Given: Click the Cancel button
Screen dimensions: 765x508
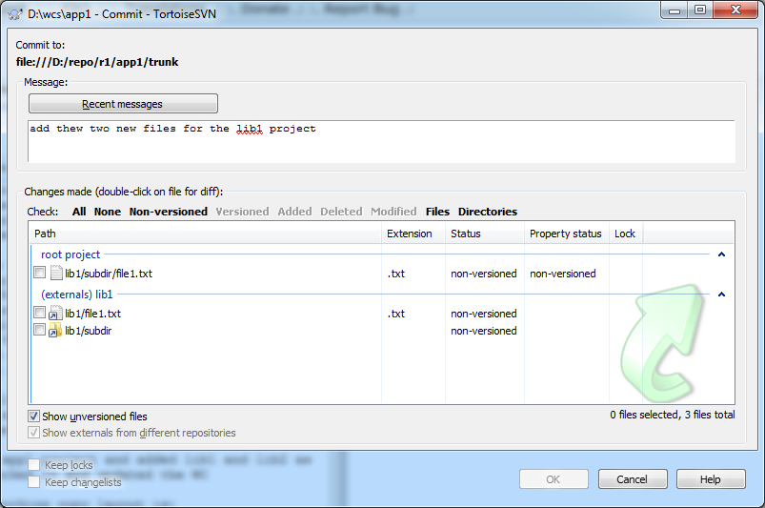Looking at the screenshot, I should tap(633, 479).
